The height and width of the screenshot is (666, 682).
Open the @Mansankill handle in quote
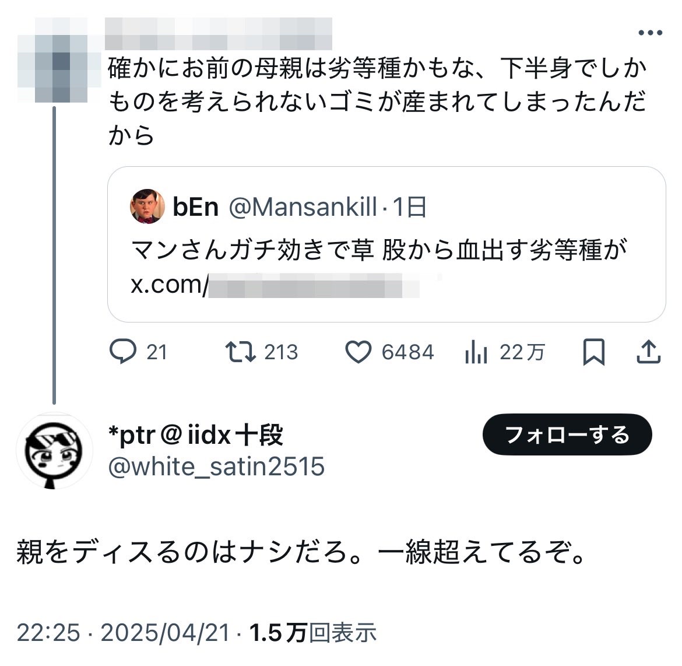coord(303,207)
